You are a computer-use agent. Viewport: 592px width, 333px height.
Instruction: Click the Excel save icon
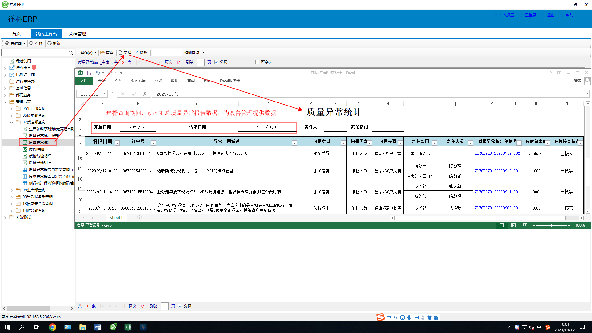89,73
